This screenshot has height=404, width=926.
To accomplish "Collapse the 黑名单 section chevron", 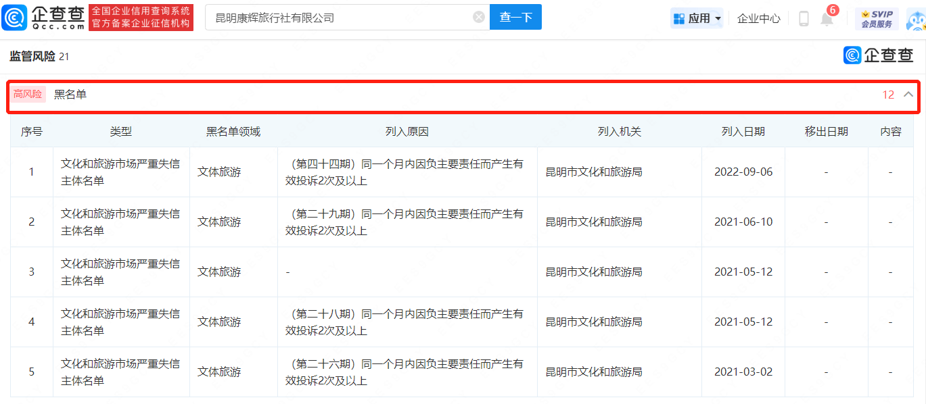I will pos(908,95).
